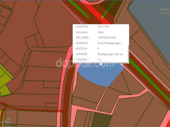Viewport: 170px width, 127px height.
Task: Click the KODZON field label
Action: [x=82, y=49]
